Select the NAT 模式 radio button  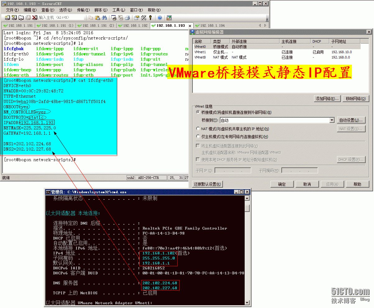198,128
